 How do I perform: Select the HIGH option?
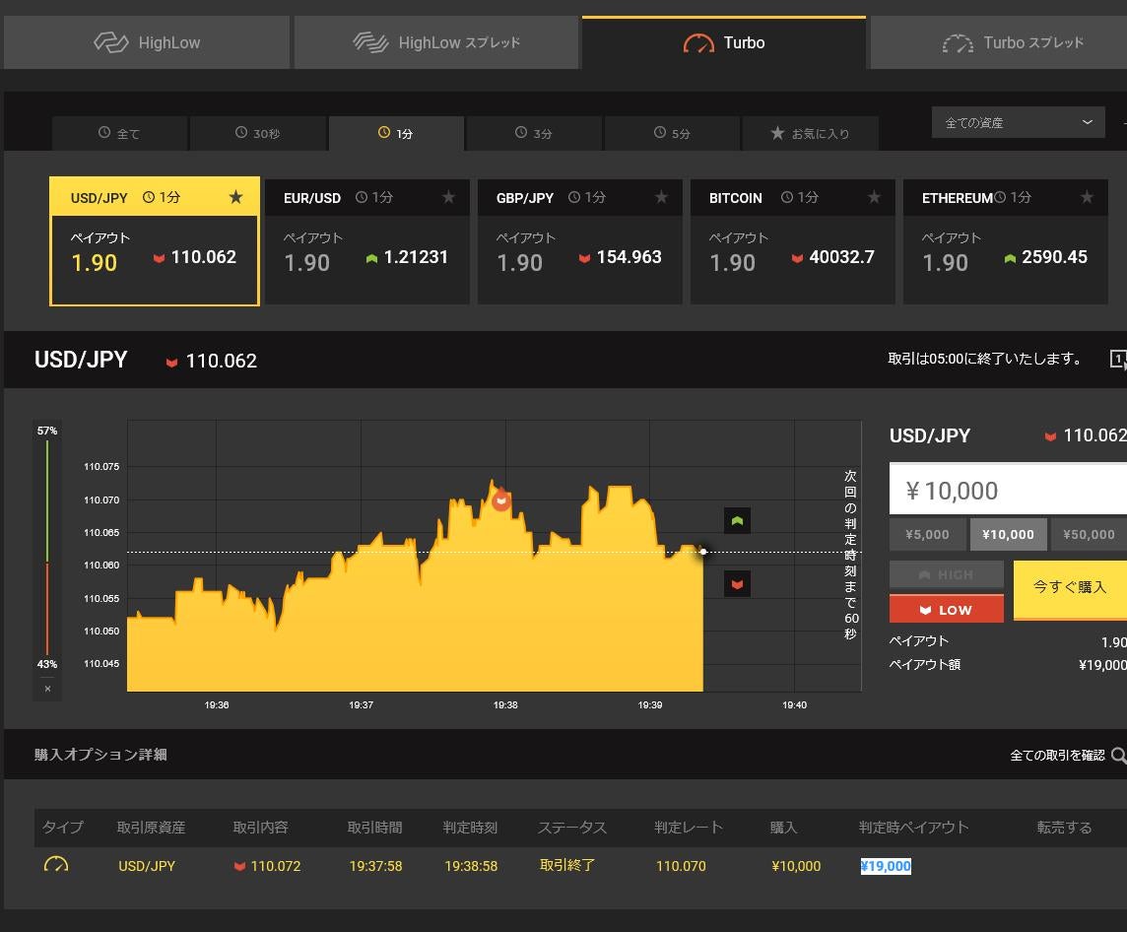point(946,574)
